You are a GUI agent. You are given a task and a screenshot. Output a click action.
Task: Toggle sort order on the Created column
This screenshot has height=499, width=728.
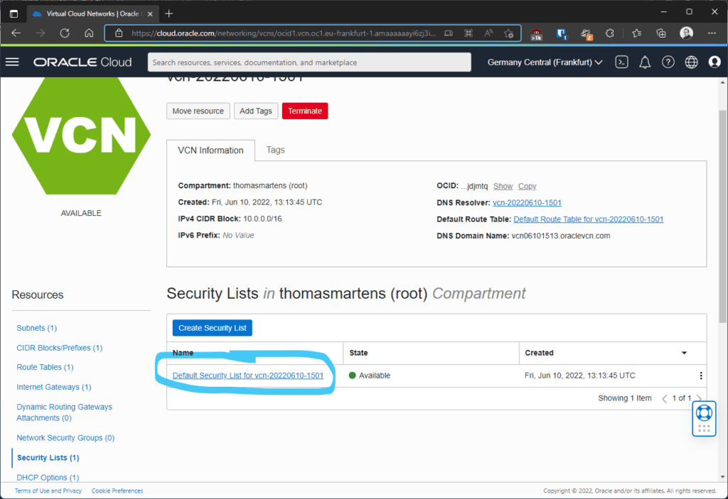[683, 353]
